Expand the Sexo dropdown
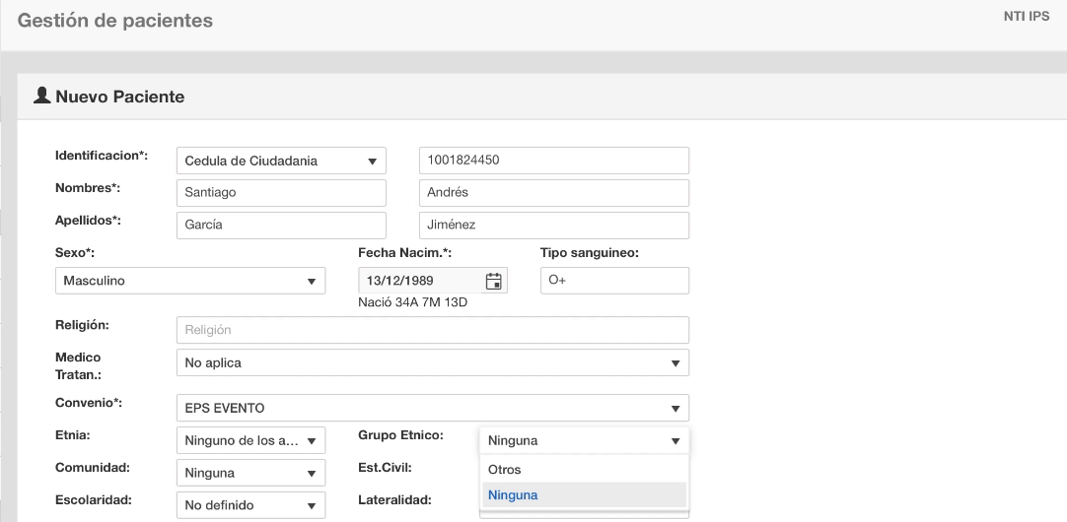1067x522 pixels. click(189, 281)
